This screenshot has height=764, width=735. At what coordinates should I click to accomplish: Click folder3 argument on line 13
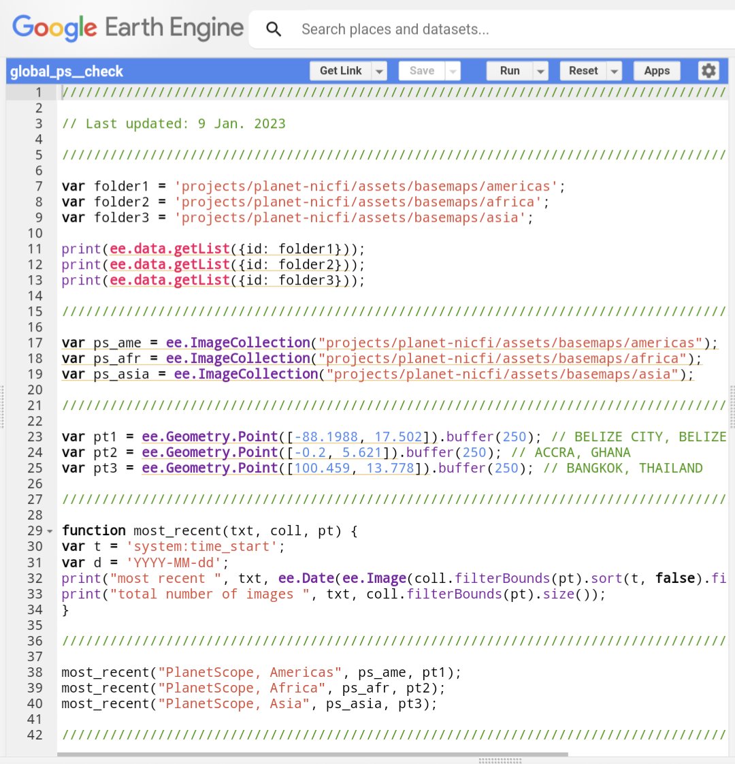tap(306, 280)
